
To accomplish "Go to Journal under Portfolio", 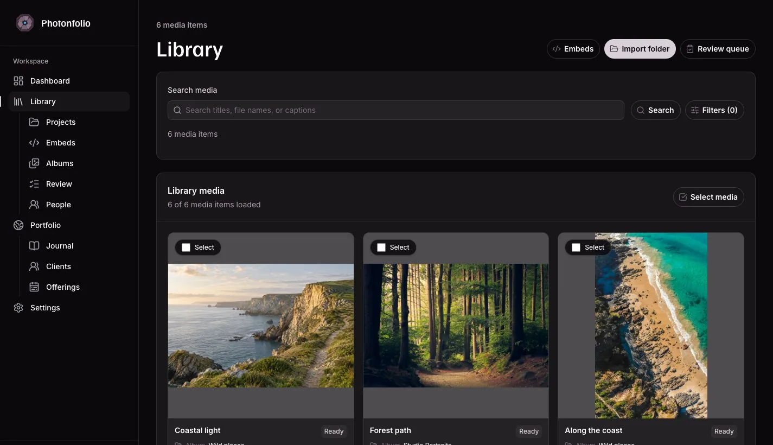I will (77, 246).
